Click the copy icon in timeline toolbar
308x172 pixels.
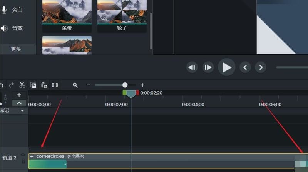click(33, 85)
